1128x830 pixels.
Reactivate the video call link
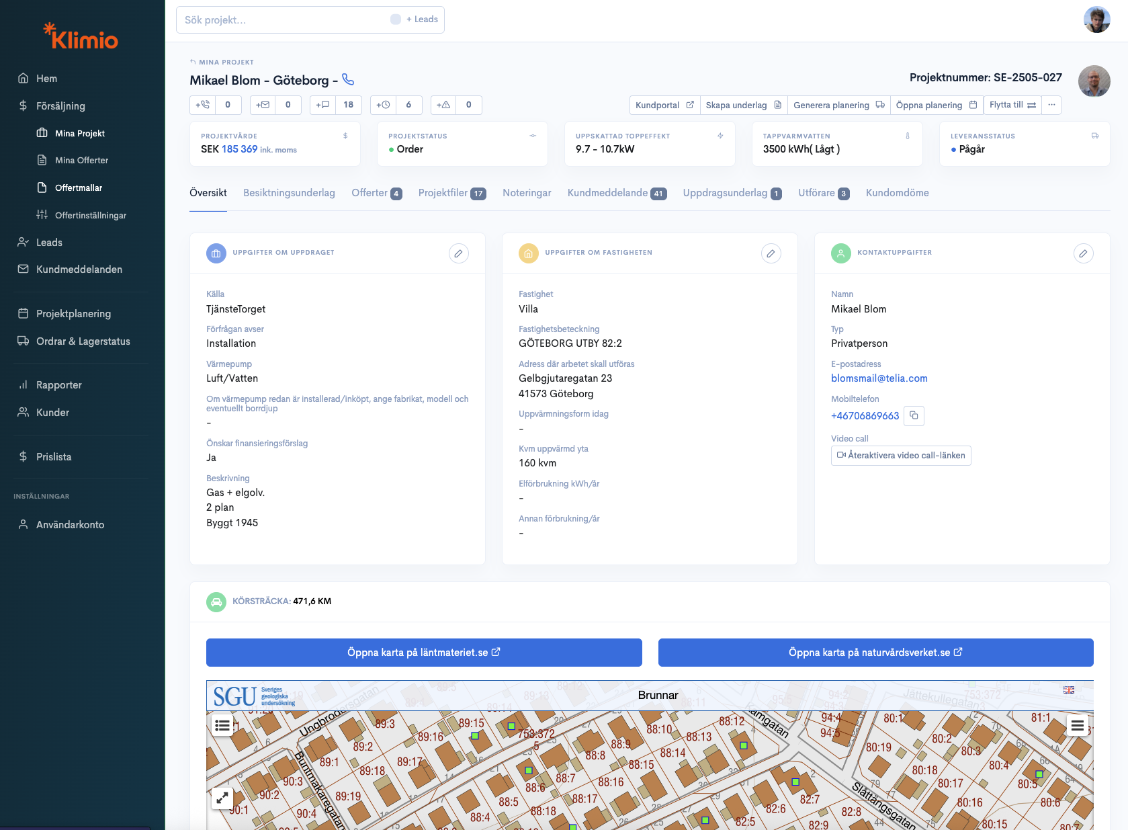[x=901, y=455]
